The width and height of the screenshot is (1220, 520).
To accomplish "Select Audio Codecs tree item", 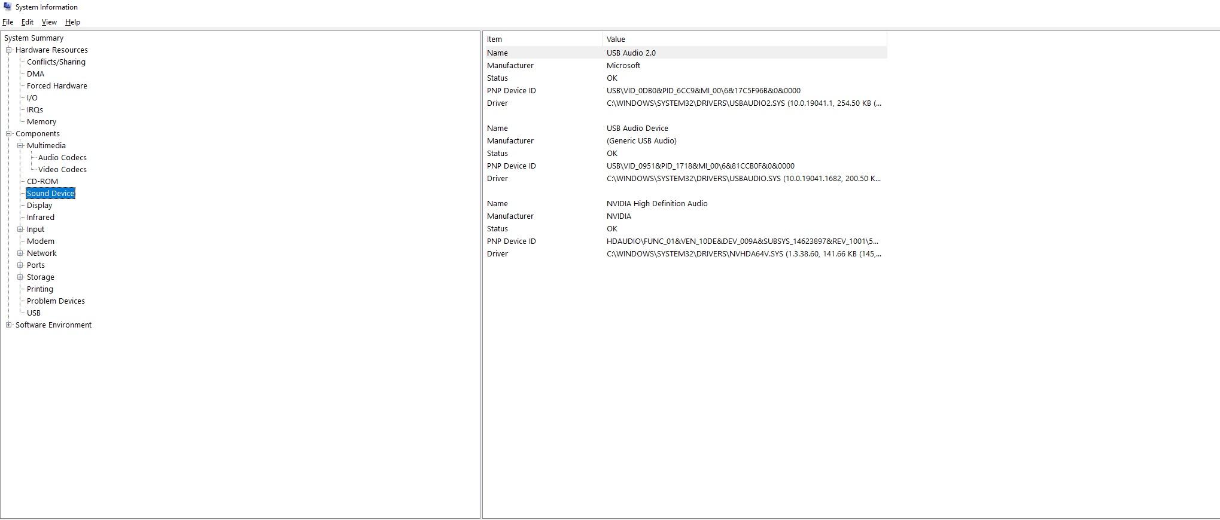I will click(x=62, y=158).
